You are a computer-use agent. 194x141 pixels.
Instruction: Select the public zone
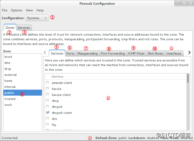(x=22, y=93)
